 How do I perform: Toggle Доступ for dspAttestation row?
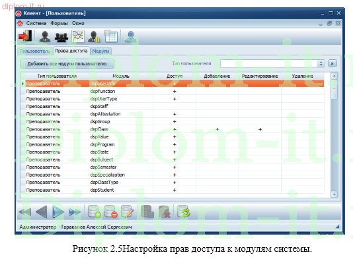click(175, 114)
